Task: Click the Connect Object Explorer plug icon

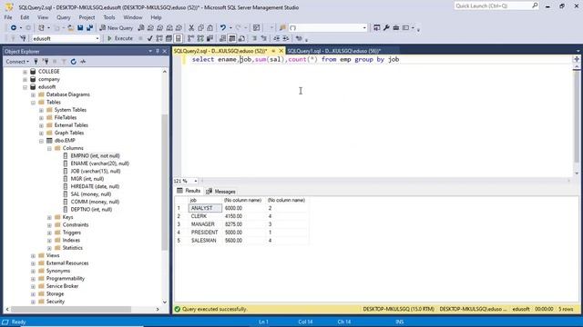Action: pos(36,62)
